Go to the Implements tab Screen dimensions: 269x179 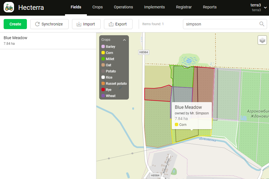[x=154, y=7]
